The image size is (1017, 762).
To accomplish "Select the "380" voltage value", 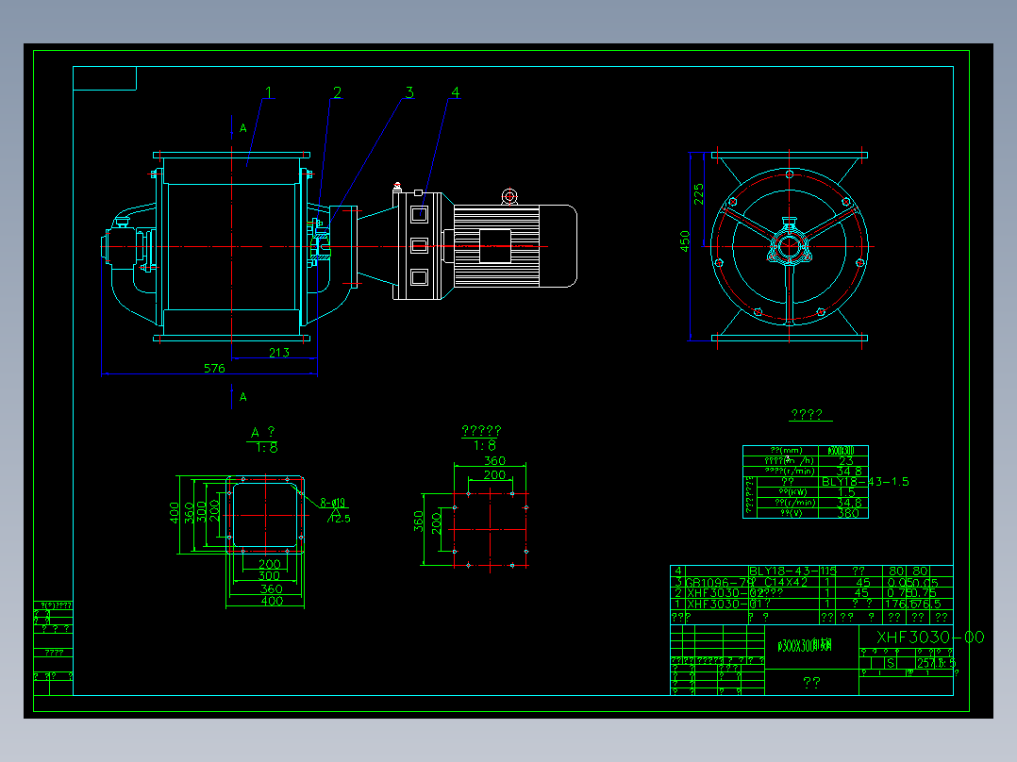I will (848, 513).
